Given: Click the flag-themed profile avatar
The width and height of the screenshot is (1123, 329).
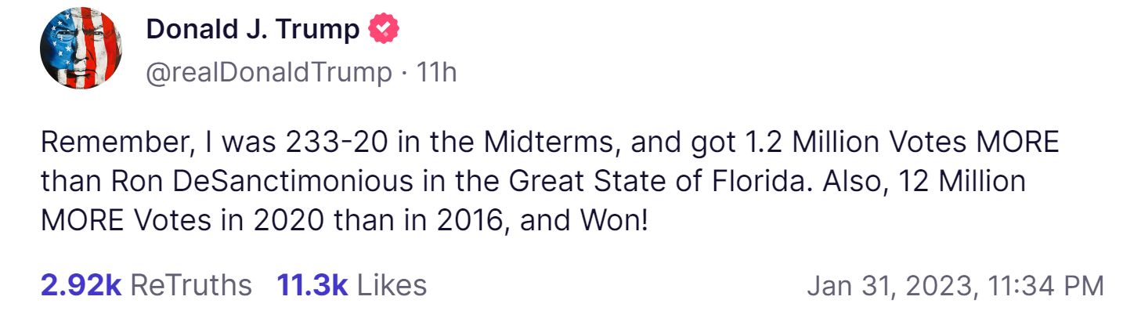Looking at the screenshot, I should click(81, 49).
